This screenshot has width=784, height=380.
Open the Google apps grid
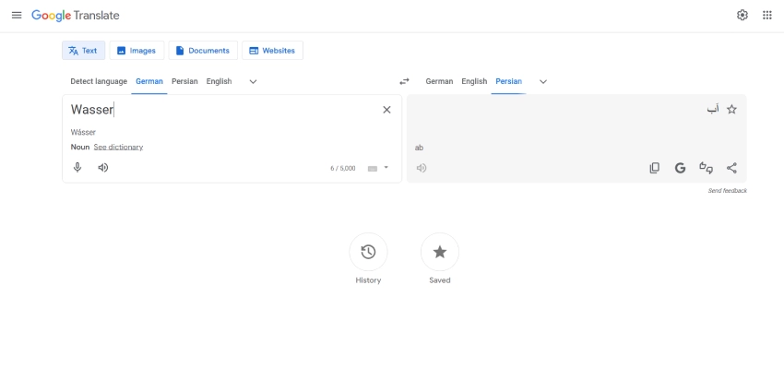coord(767,16)
